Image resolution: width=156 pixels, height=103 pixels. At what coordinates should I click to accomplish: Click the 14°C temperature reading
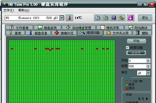[78, 18]
